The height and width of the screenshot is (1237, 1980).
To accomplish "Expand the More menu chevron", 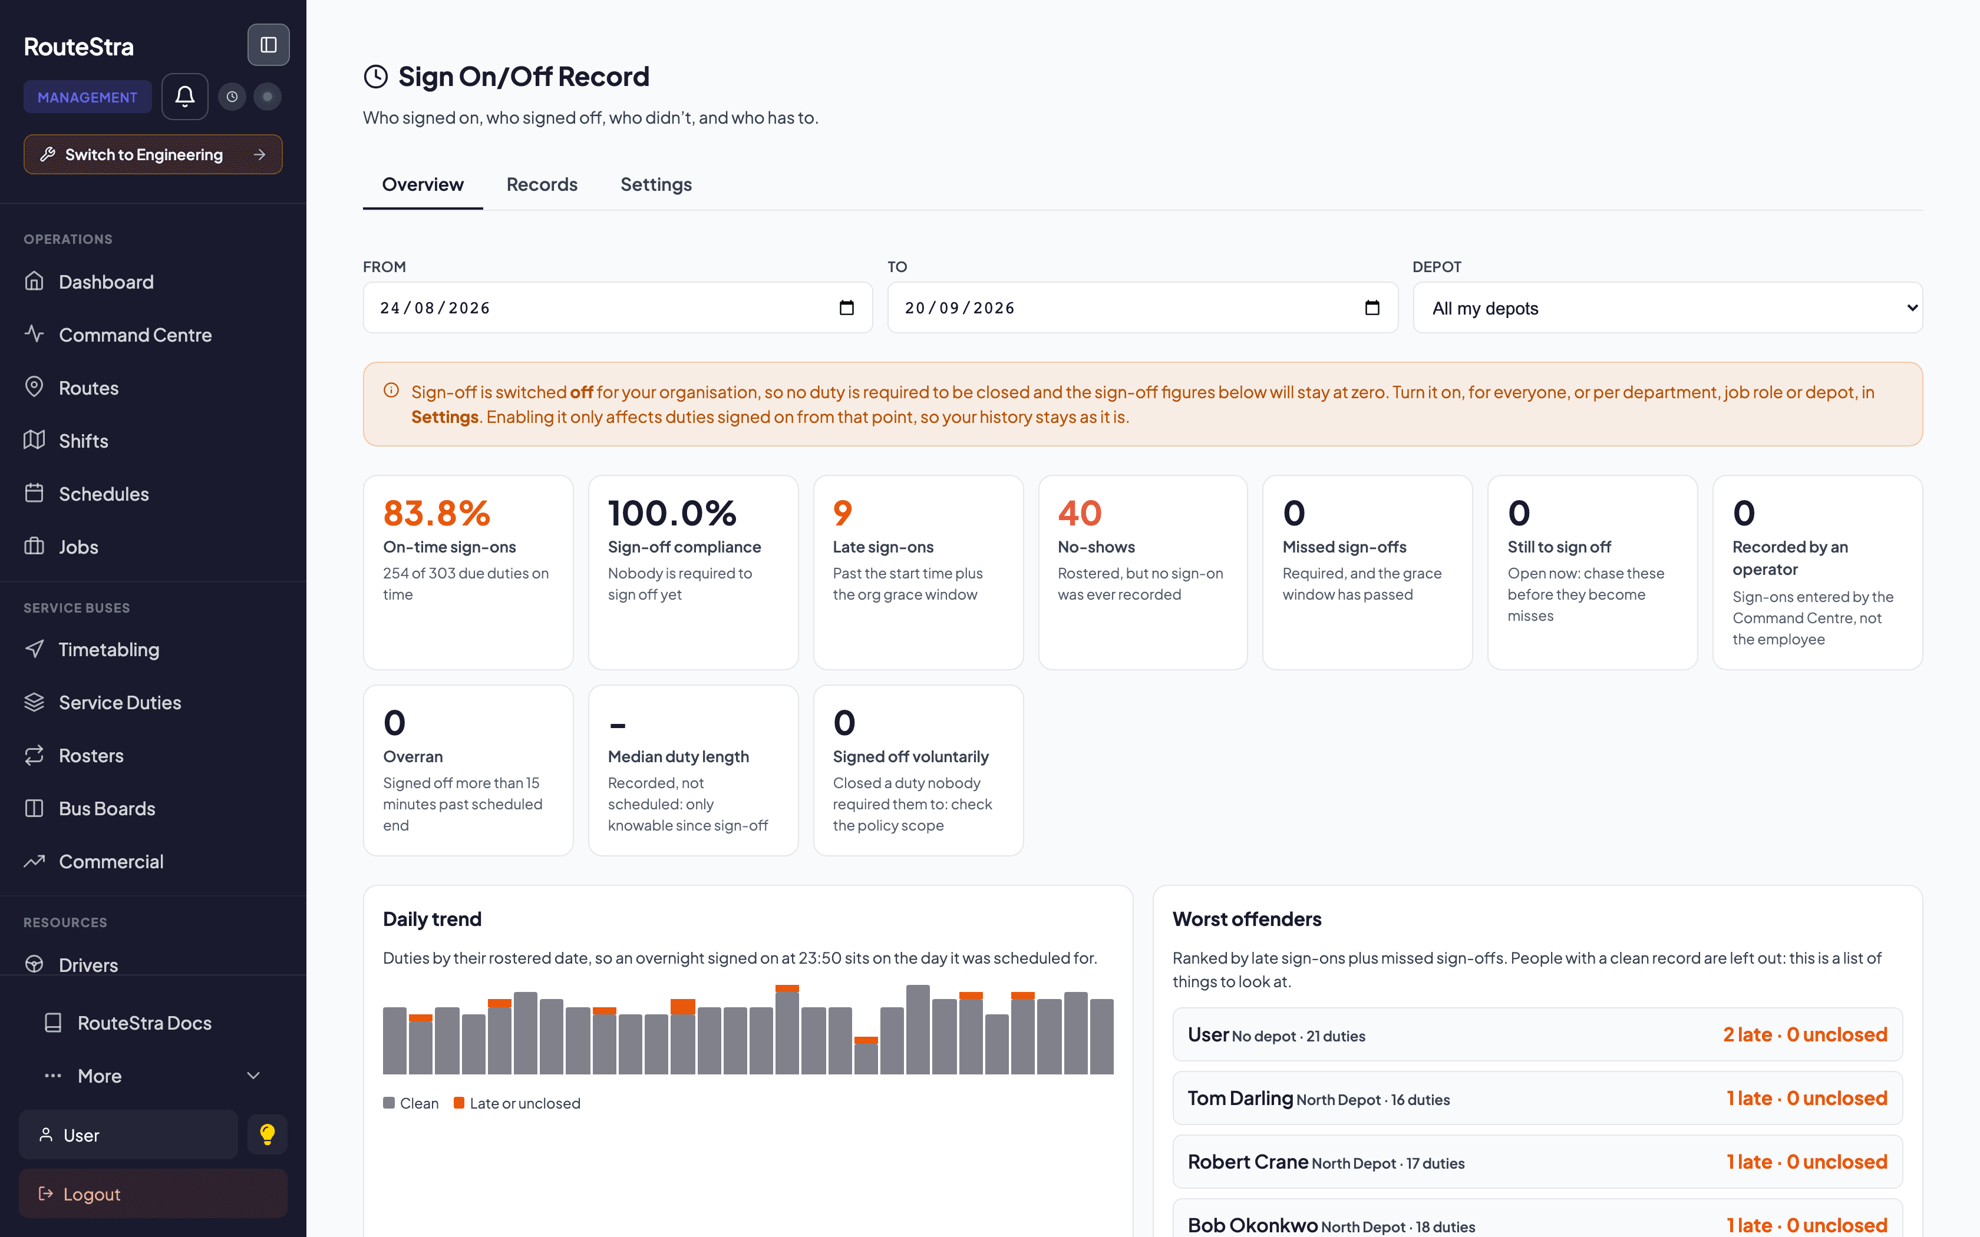I will click(x=253, y=1076).
